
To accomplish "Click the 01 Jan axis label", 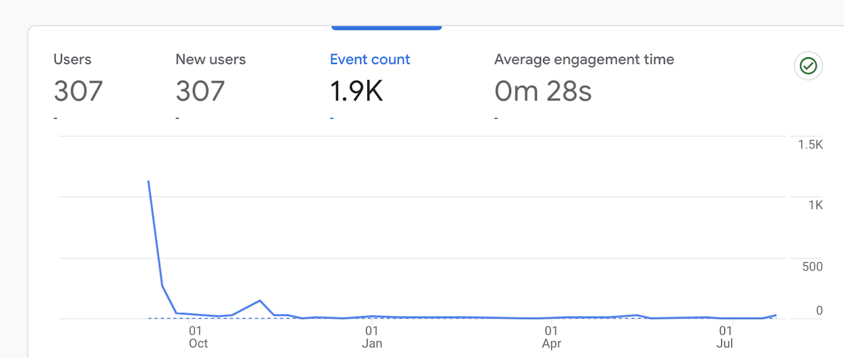I will [x=372, y=337].
